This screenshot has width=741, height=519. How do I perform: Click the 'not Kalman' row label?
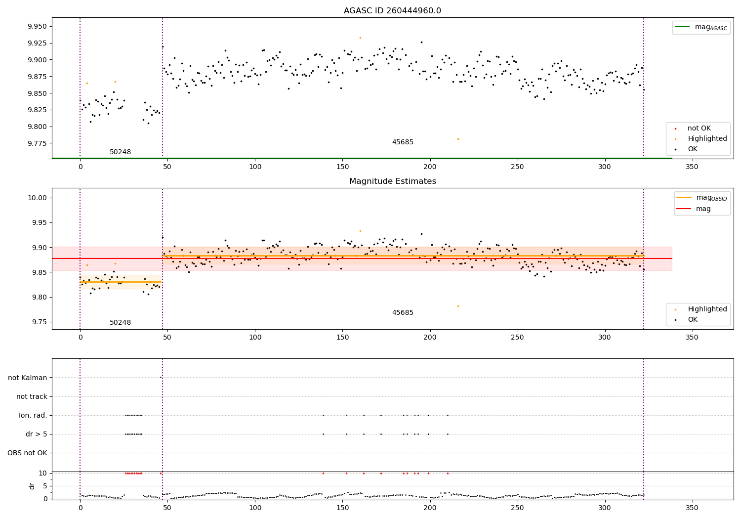28,378
